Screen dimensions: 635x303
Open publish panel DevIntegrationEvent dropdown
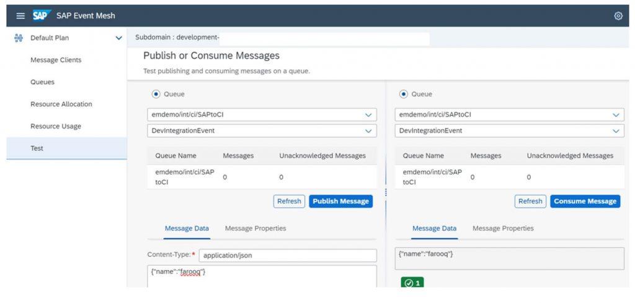[262, 131]
